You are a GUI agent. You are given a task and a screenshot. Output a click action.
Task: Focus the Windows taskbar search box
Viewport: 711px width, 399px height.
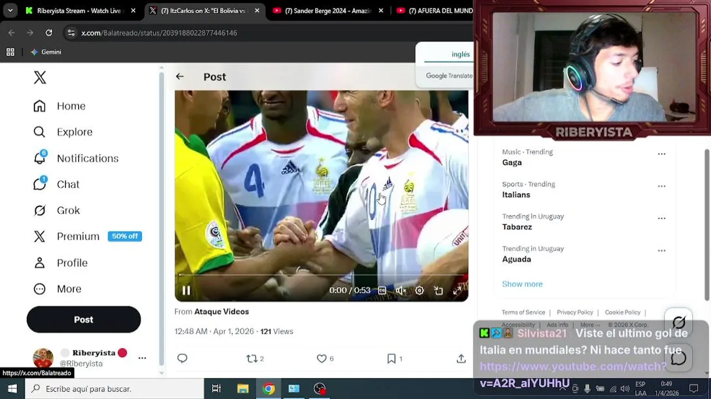pyautogui.click(x=115, y=389)
